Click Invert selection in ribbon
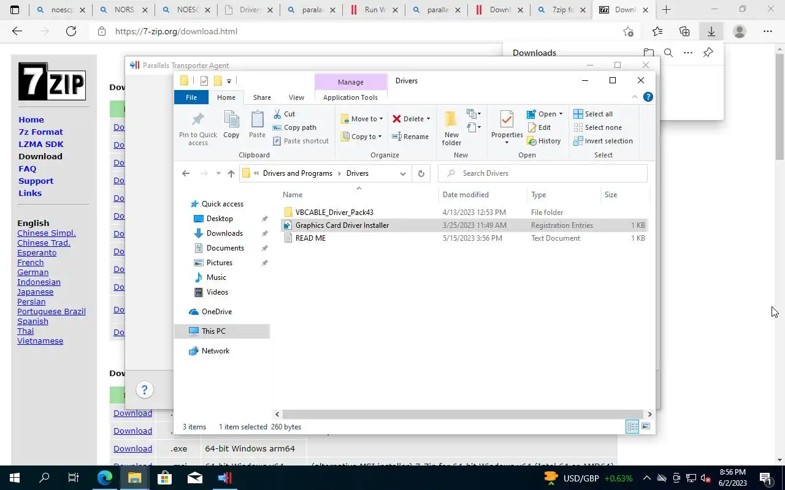Image resolution: width=785 pixels, height=490 pixels. tap(603, 141)
